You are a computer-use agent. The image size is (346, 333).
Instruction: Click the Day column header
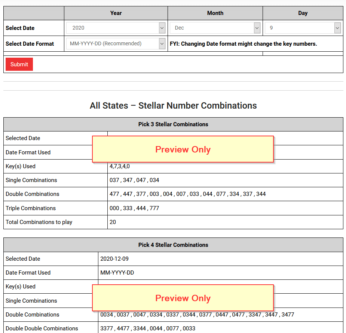tap(303, 13)
